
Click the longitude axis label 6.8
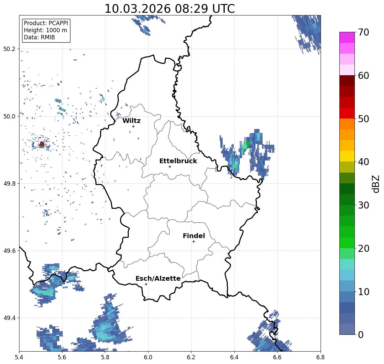point(320,357)
